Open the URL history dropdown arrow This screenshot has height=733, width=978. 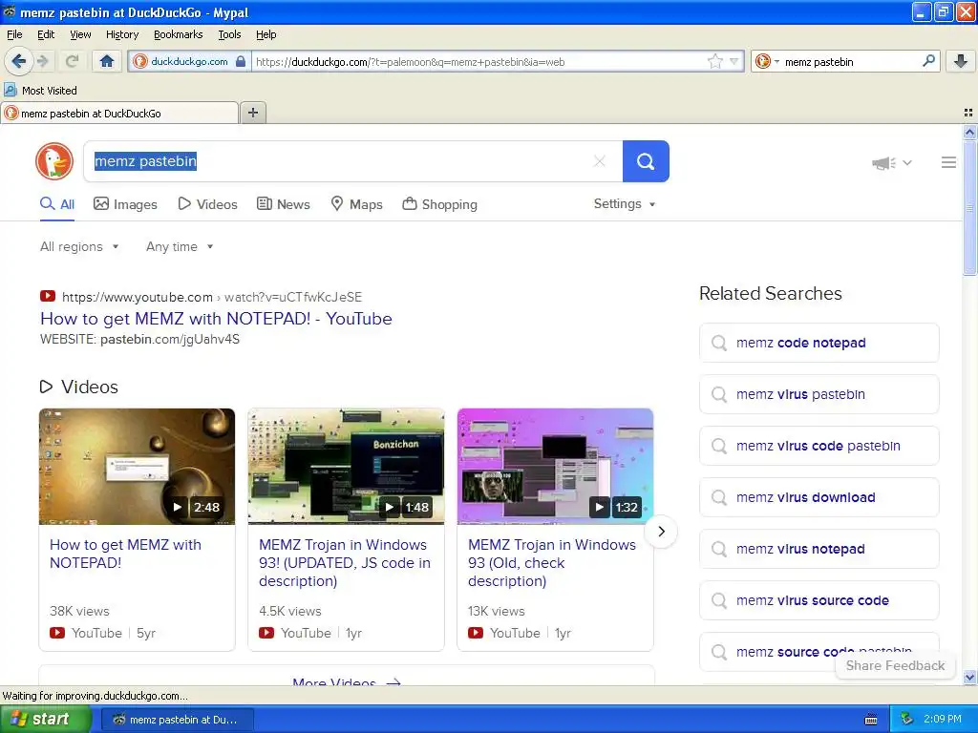734,61
